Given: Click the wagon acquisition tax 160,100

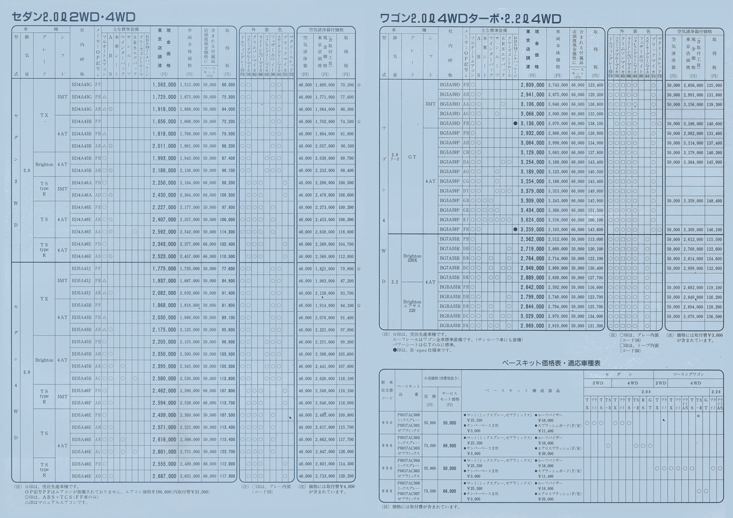Looking at the screenshot, I should click(x=596, y=220).
